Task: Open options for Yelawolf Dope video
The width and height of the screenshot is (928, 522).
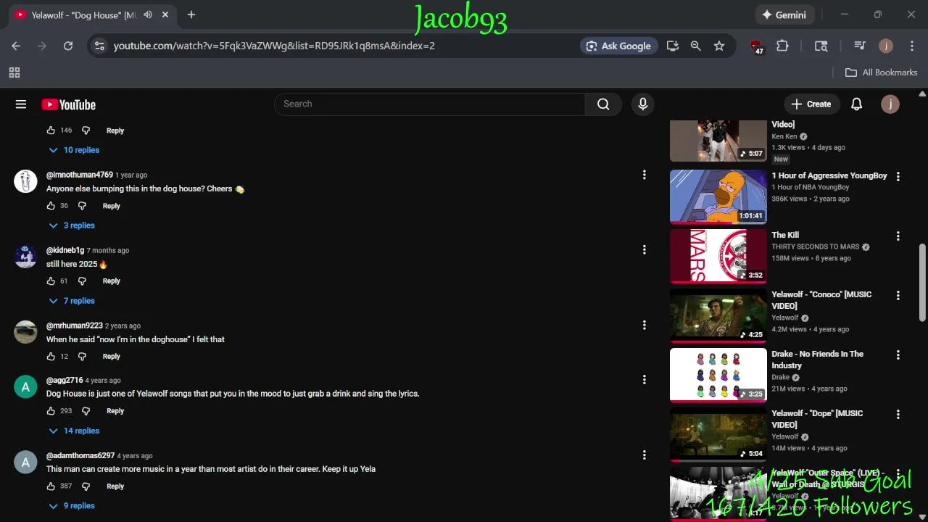Action: (x=898, y=414)
